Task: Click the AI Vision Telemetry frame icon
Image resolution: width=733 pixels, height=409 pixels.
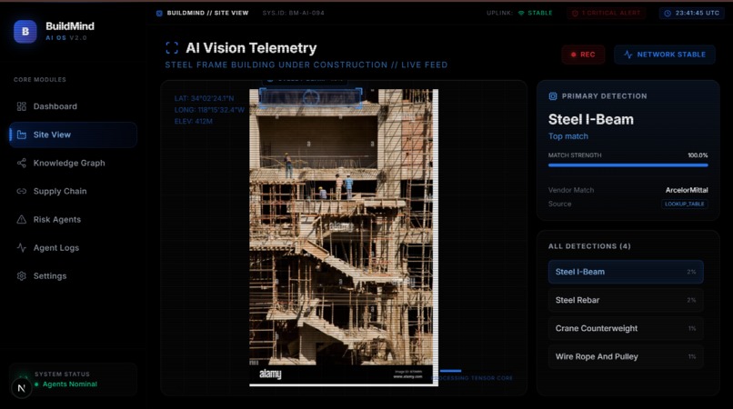Action: pos(172,47)
